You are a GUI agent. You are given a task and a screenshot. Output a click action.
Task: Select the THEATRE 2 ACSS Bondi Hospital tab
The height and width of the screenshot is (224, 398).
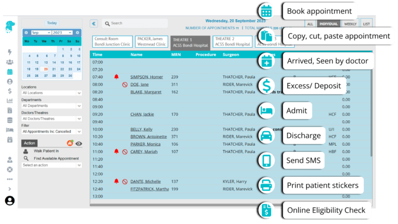click(233, 41)
